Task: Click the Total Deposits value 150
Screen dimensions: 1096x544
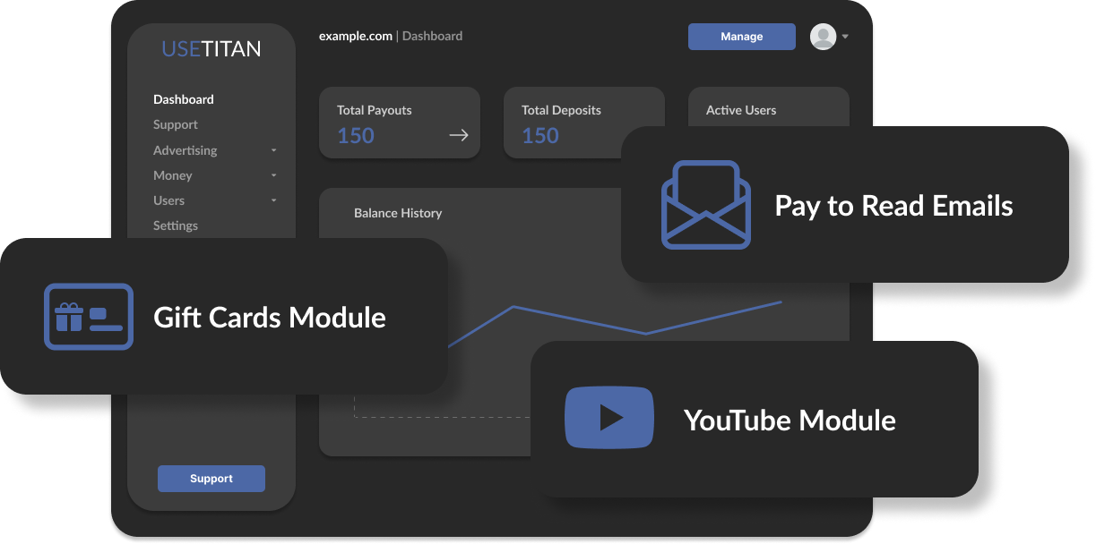Action: tap(540, 136)
